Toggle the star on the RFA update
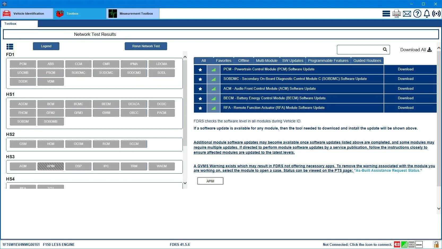 pyautogui.click(x=200, y=108)
